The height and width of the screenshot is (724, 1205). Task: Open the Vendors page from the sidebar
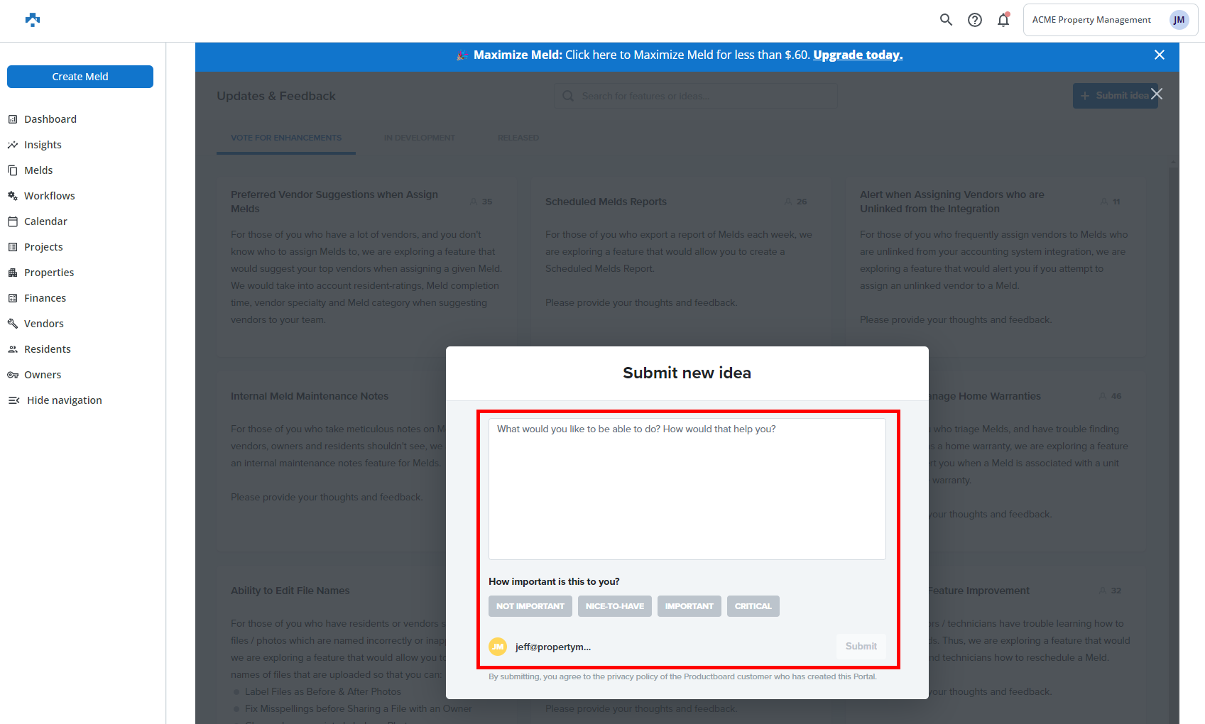click(43, 323)
